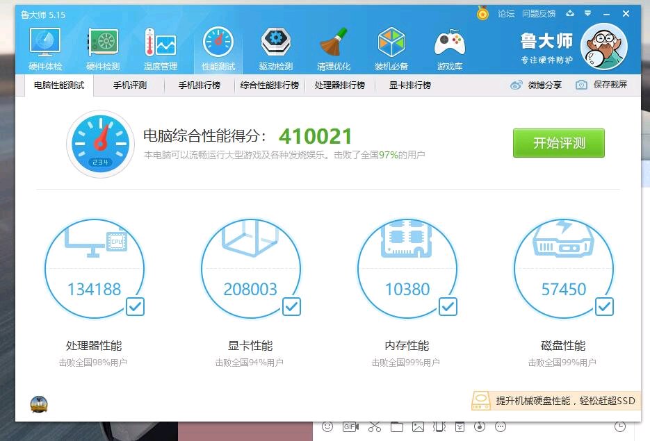
Task: Switch to the 手机排行榜 tab
Action: pos(200,85)
